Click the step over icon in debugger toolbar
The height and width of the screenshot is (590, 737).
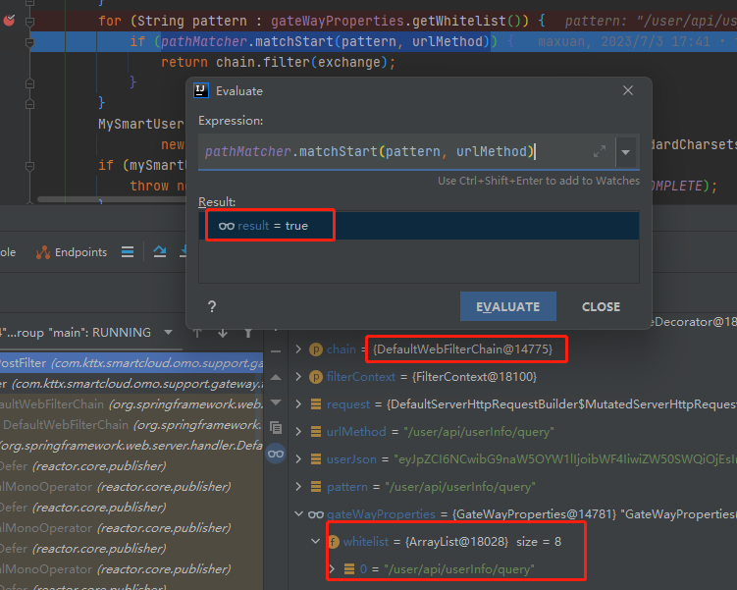tap(159, 252)
